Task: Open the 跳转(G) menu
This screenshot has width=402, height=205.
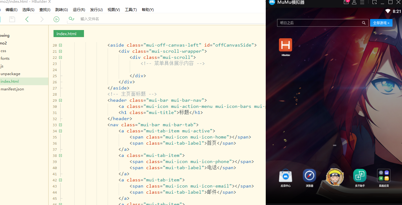Action: (62, 10)
